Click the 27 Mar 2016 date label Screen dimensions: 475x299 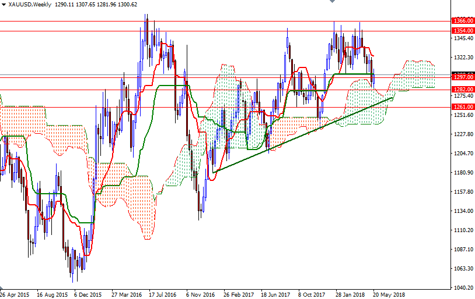click(x=126, y=294)
